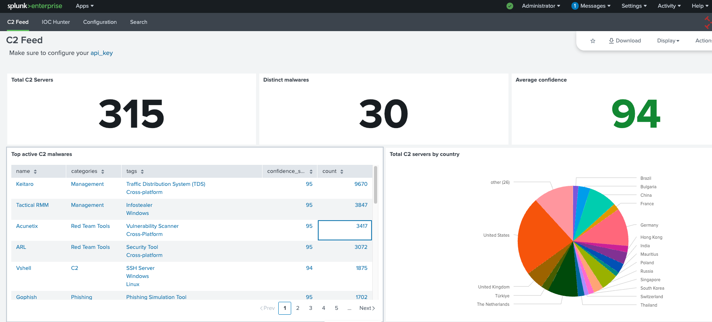Image resolution: width=712 pixels, height=322 pixels.
Task: Click the Hong Kong chart label
Action: point(651,237)
